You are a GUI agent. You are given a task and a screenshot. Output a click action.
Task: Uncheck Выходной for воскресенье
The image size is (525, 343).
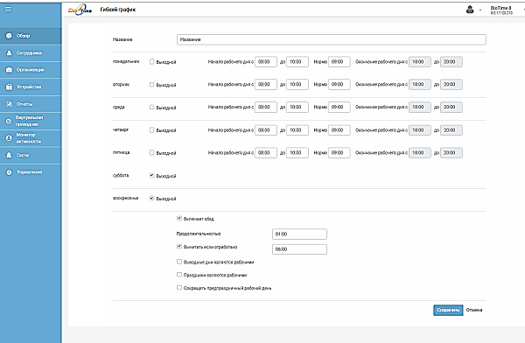pyautogui.click(x=151, y=199)
